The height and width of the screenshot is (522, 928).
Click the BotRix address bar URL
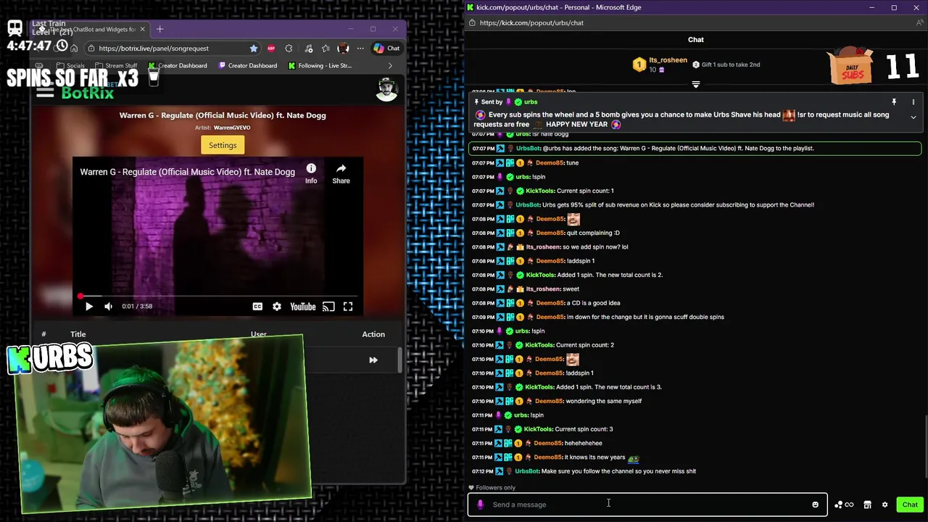pos(154,49)
